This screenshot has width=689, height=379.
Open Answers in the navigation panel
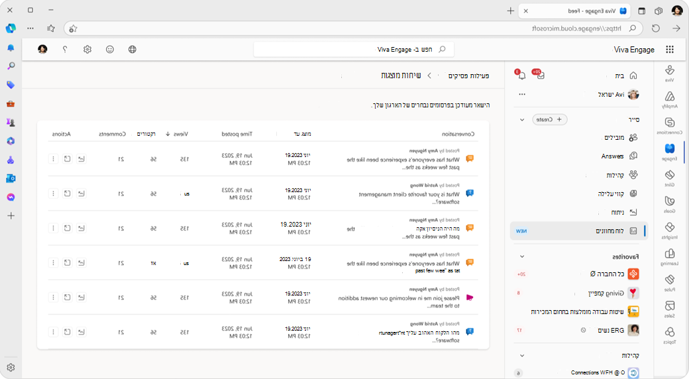tap(619, 156)
